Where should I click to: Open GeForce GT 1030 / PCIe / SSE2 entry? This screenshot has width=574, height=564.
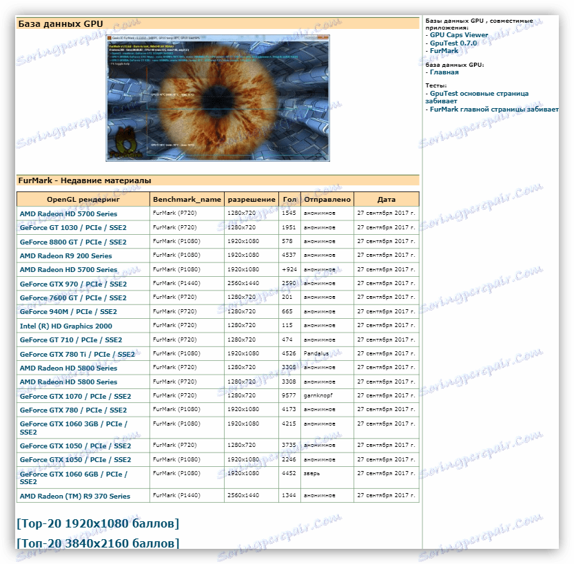[x=73, y=227]
